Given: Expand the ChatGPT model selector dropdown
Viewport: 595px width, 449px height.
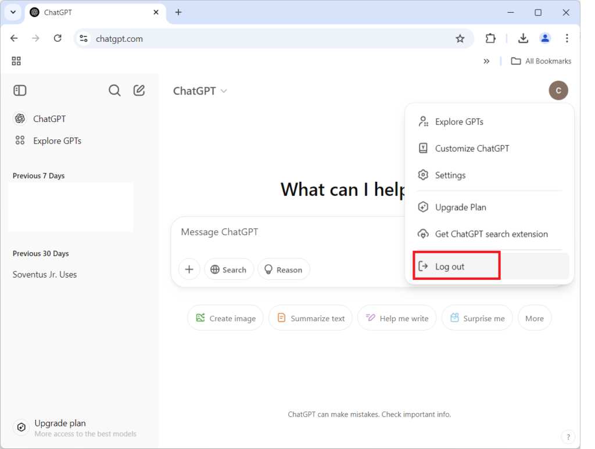Looking at the screenshot, I should pos(200,91).
